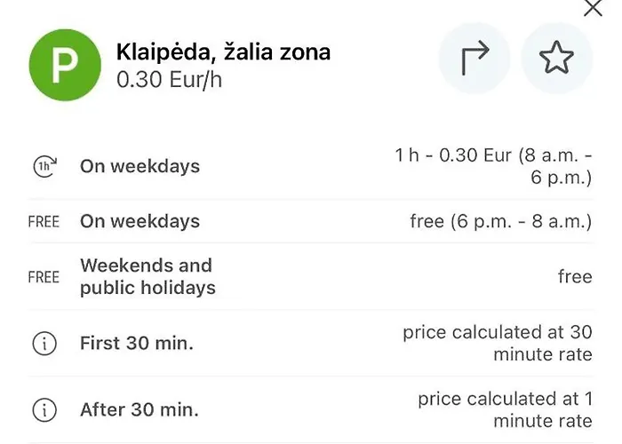Click the free (6 p.m. - 8 a.m.) text
This screenshot has width=622, height=444.
[x=500, y=222]
